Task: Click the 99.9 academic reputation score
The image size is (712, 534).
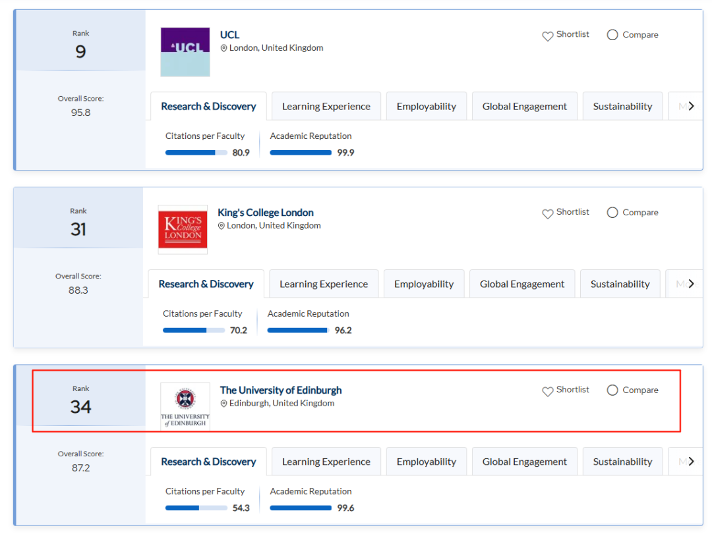Action: tap(345, 153)
